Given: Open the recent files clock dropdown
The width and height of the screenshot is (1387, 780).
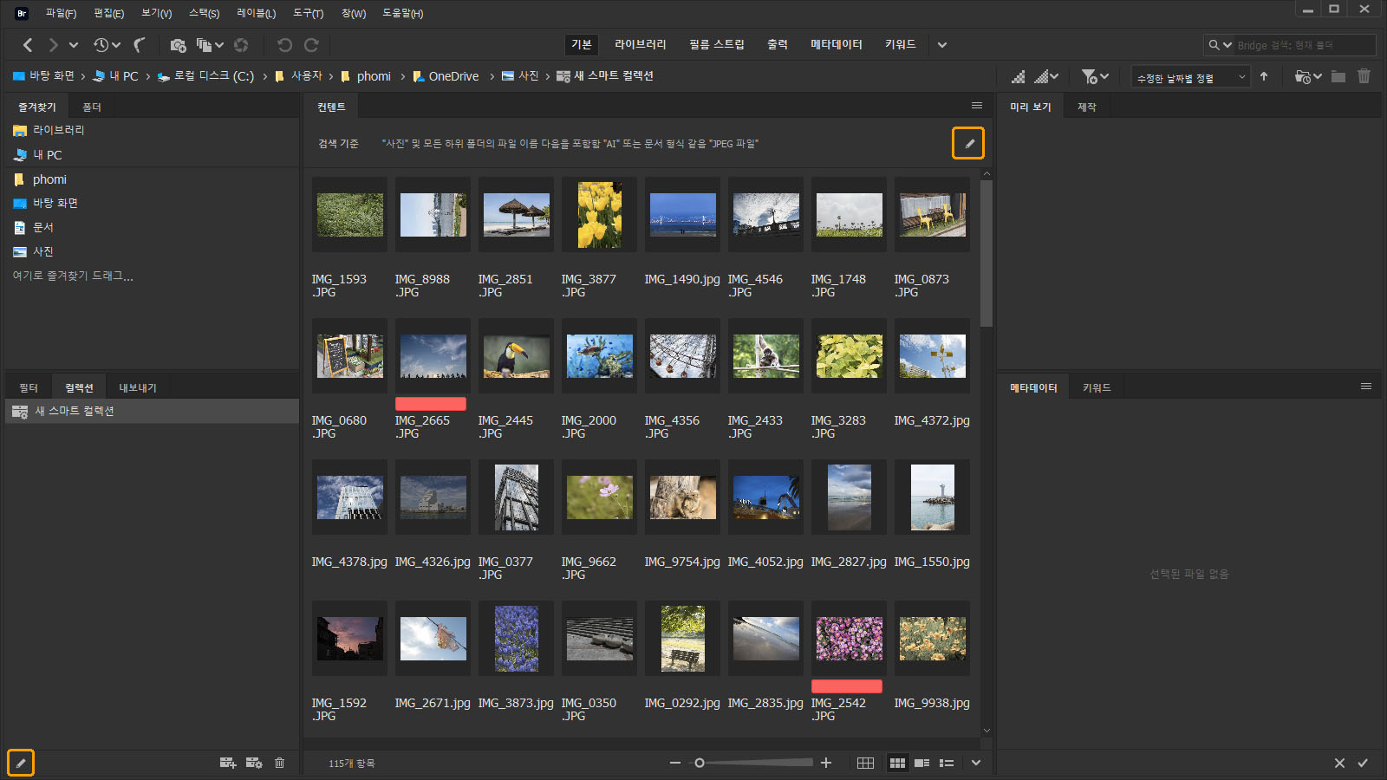Looking at the screenshot, I should tap(107, 44).
